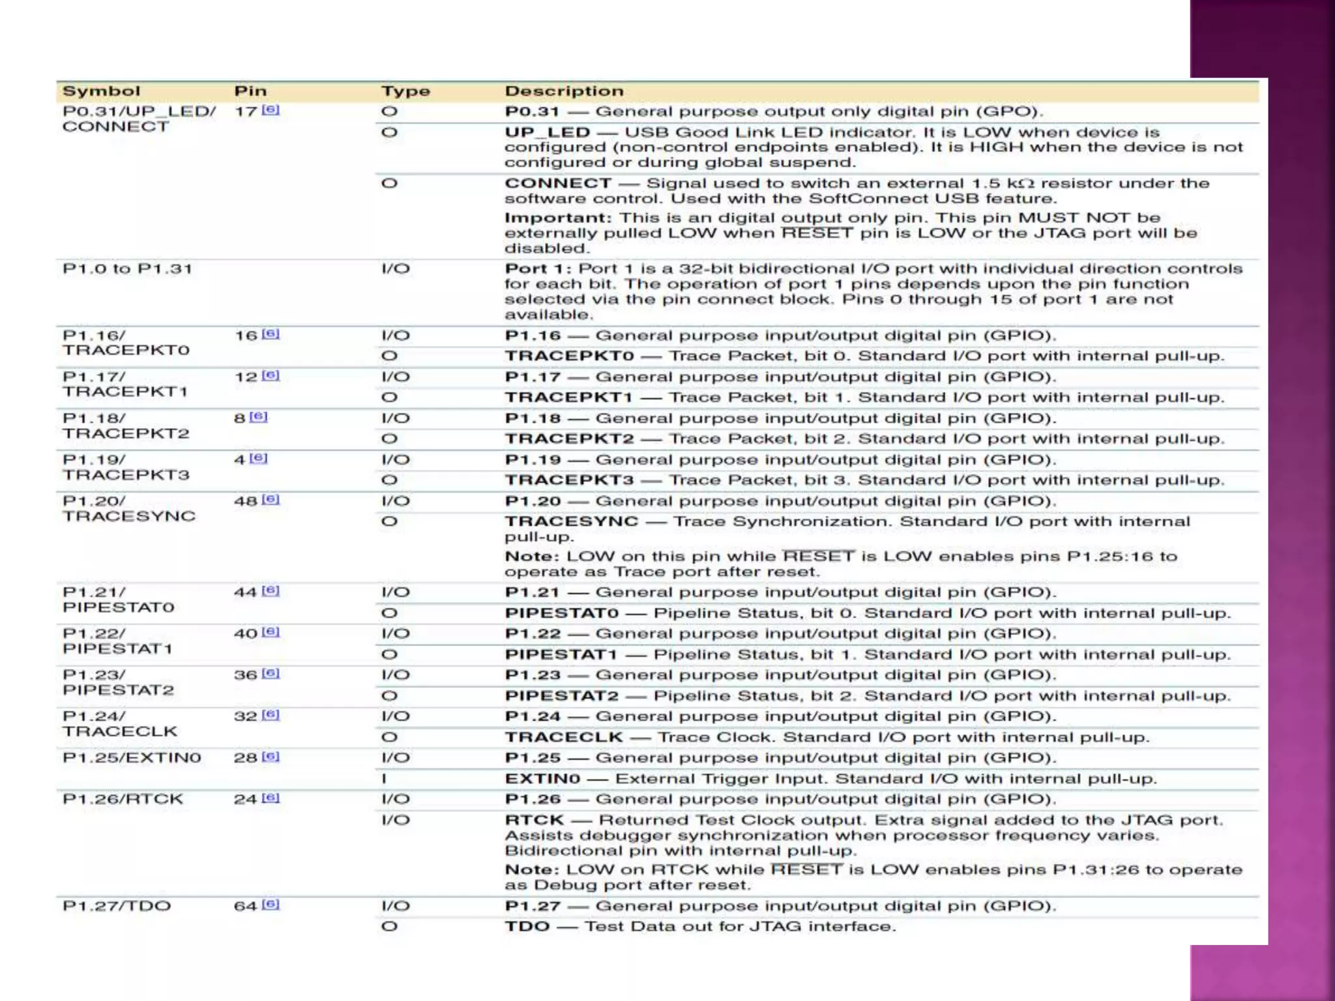Click footnote [6] link beside pin 17
The height and width of the screenshot is (1001, 1335).
tap(271, 110)
